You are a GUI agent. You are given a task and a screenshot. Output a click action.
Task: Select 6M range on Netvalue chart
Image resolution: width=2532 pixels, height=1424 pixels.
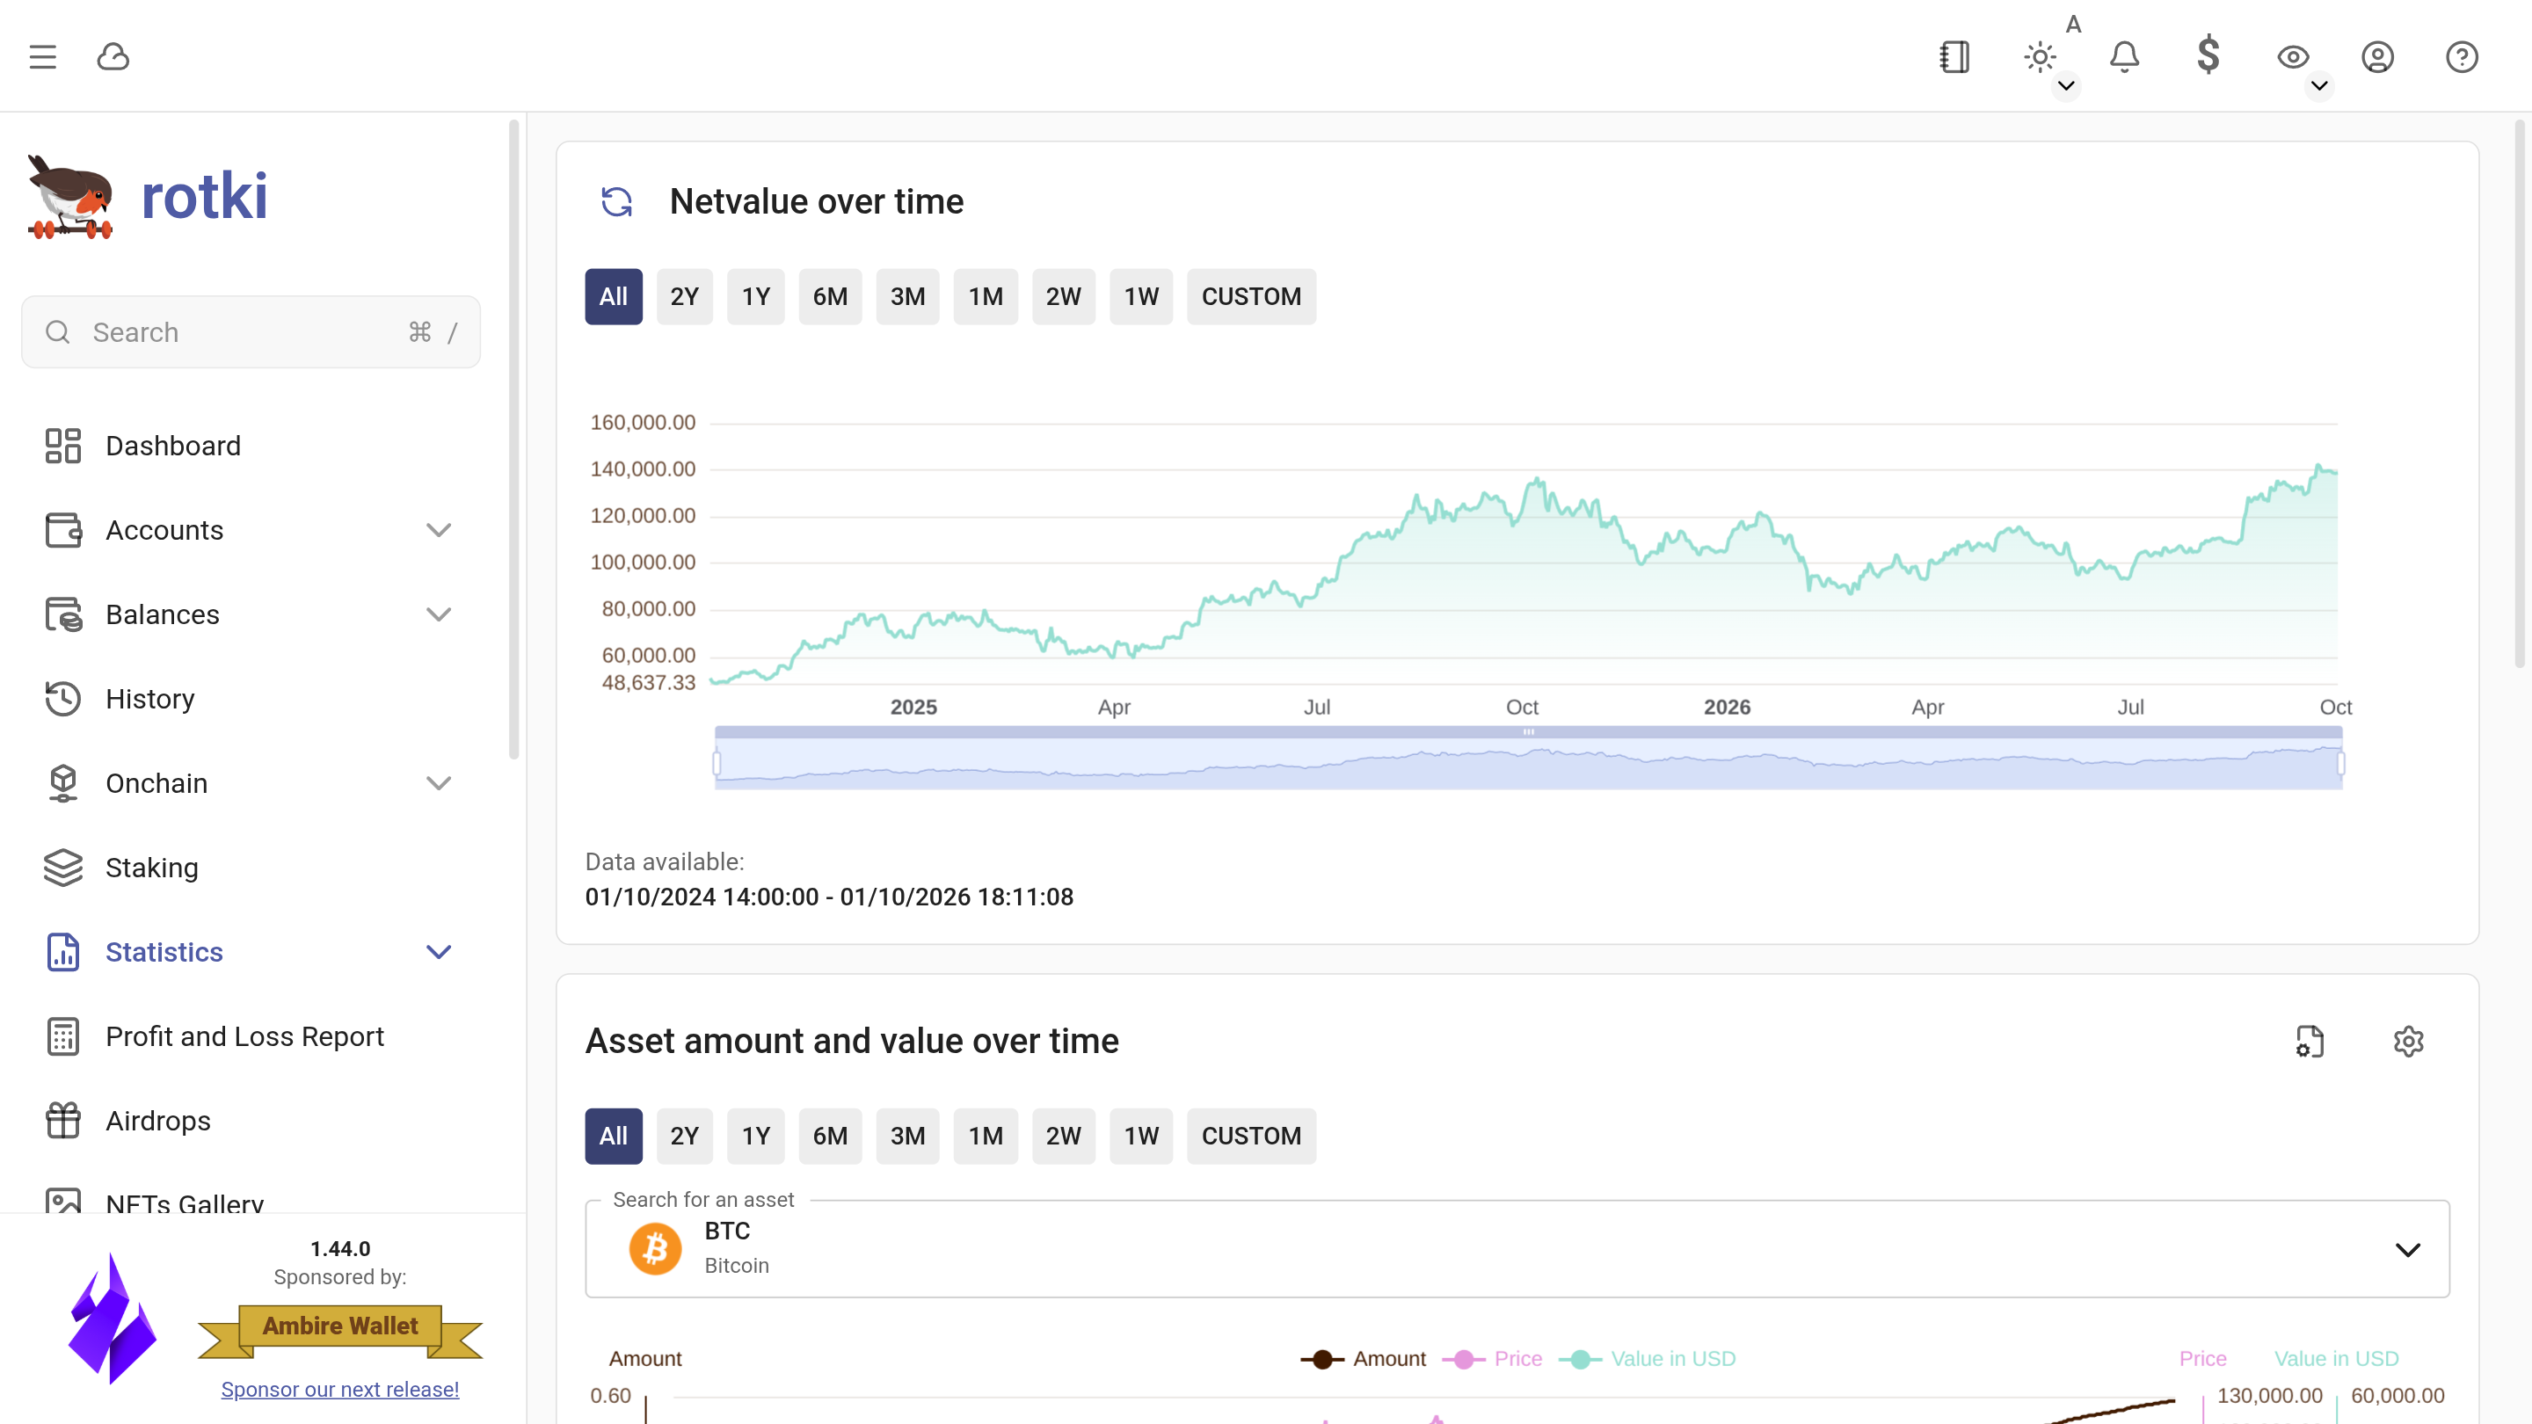(830, 297)
